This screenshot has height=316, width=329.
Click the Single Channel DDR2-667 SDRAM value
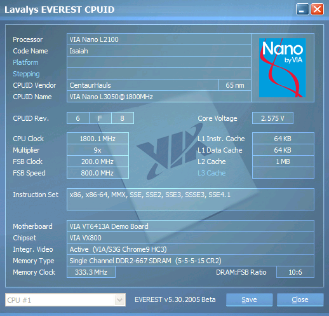coord(191,261)
